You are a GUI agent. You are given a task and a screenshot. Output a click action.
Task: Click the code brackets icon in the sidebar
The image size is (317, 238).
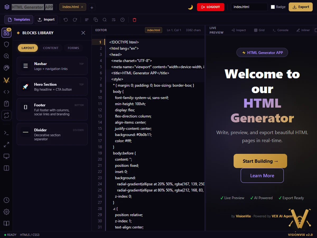point(6,92)
